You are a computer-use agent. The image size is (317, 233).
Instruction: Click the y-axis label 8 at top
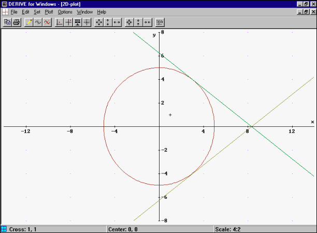(163, 32)
